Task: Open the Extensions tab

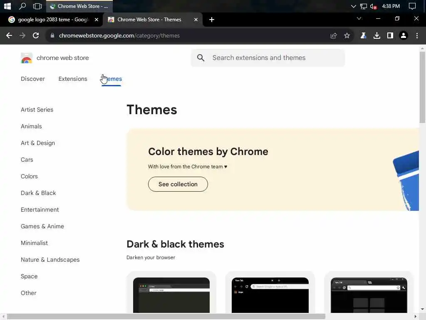Action: click(73, 79)
